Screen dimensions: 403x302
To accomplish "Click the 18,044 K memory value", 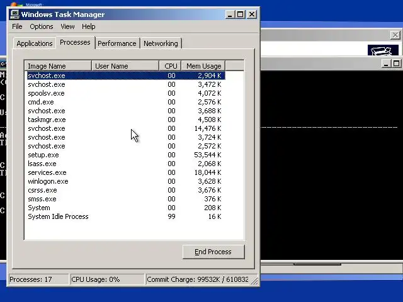I will [x=208, y=172].
